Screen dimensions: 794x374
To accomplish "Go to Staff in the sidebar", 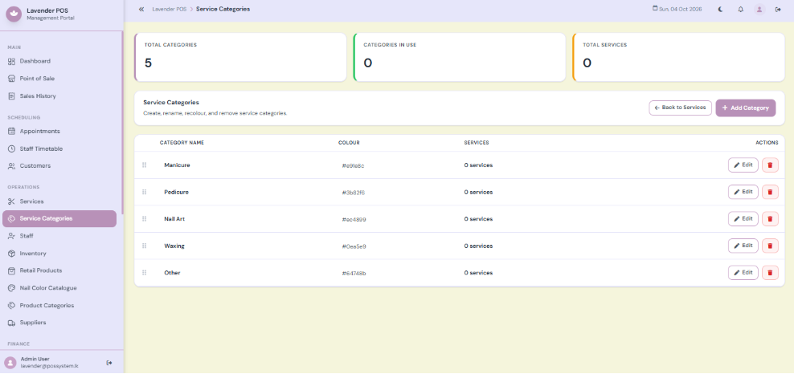I will click(x=59, y=236).
